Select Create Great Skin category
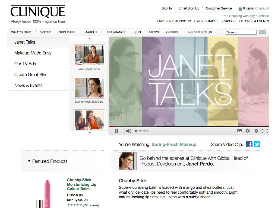The height and width of the screenshot is (208, 278). point(38,74)
